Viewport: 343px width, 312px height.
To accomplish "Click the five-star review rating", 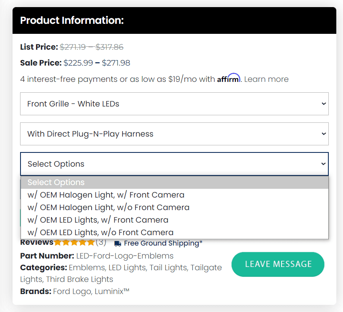I will point(74,243).
